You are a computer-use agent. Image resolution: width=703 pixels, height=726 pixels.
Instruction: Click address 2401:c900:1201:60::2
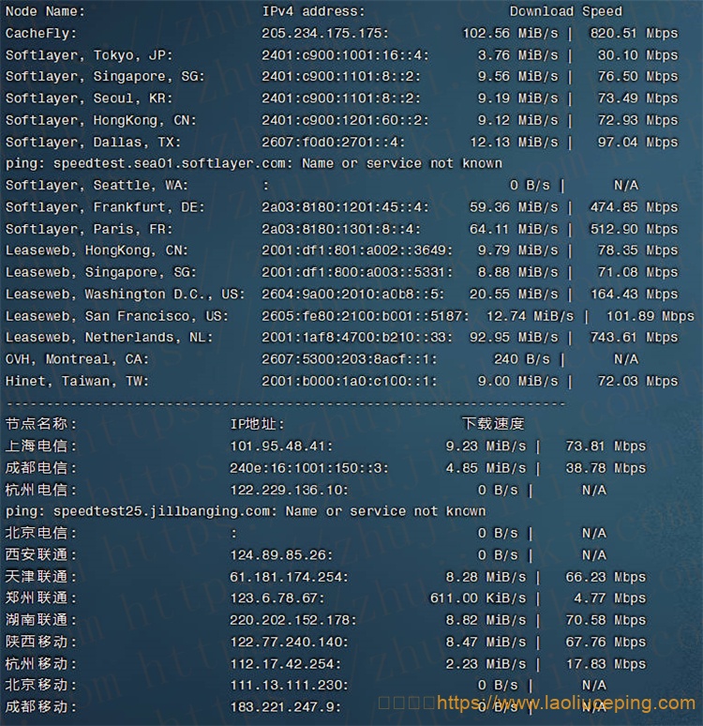(345, 120)
